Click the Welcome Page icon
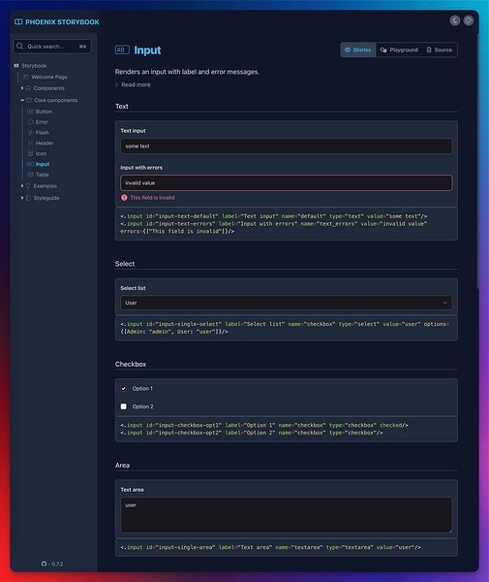 coord(26,77)
